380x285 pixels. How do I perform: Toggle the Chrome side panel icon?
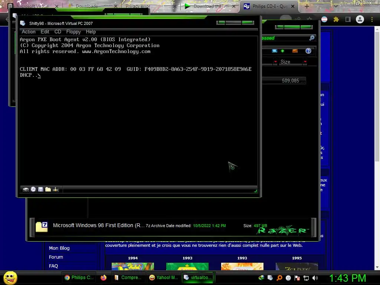point(348,19)
